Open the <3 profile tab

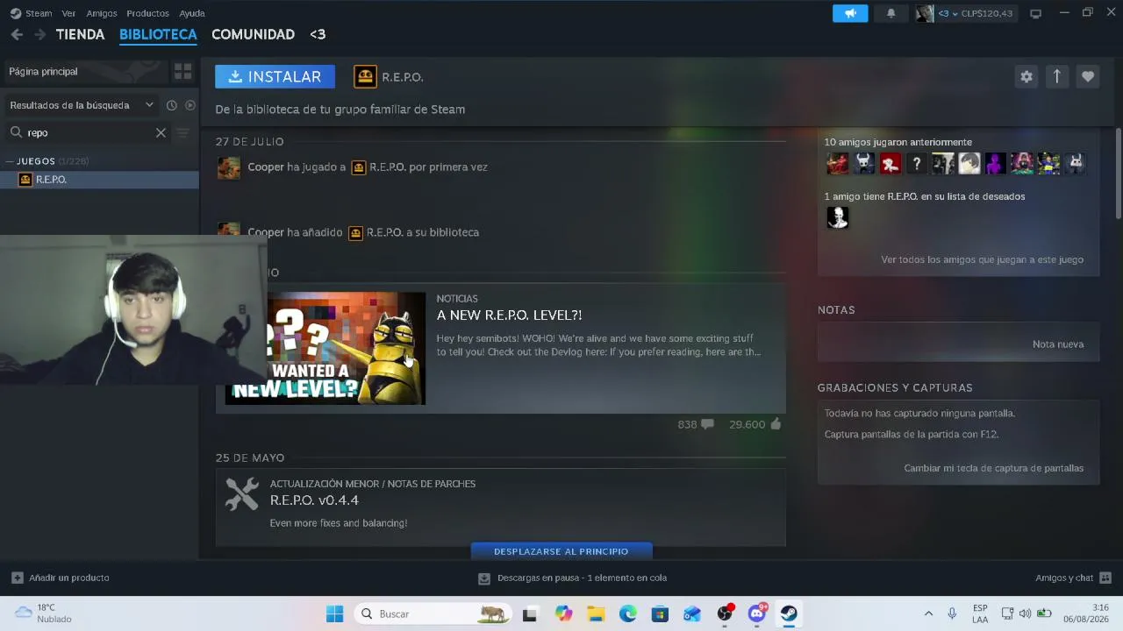(318, 34)
